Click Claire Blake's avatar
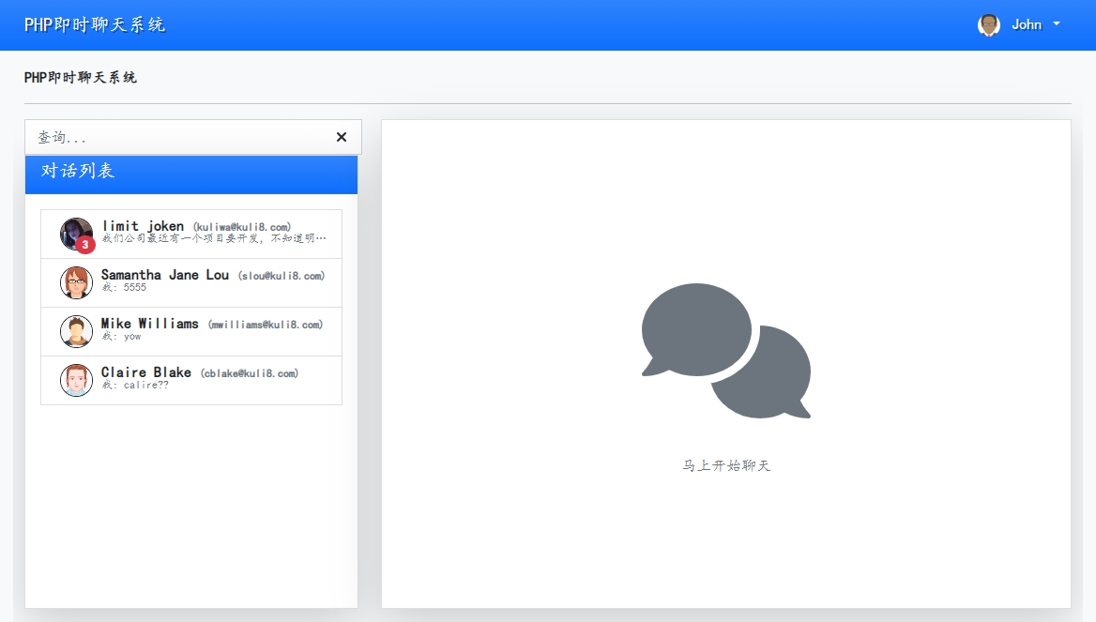Image resolution: width=1096 pixels, height=622 pixels. (76, 380)
